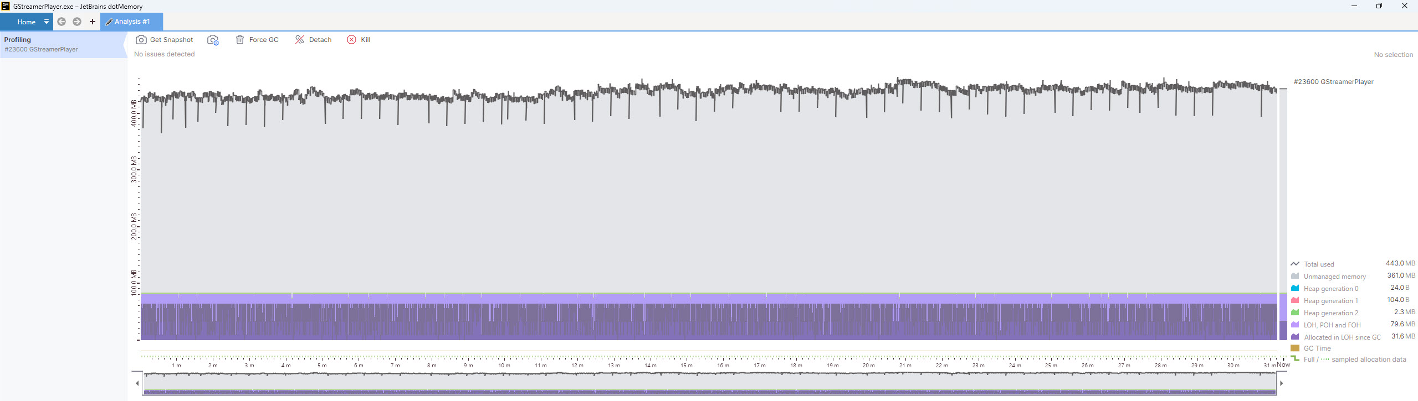Add a new tab with plus icon
This screenshot has width=1418, height=401.
coord(93,22)
